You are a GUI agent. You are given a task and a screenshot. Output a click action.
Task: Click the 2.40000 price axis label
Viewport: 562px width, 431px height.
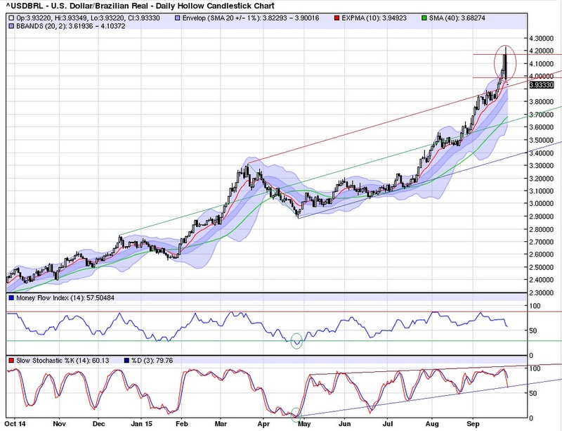point(541,280)
